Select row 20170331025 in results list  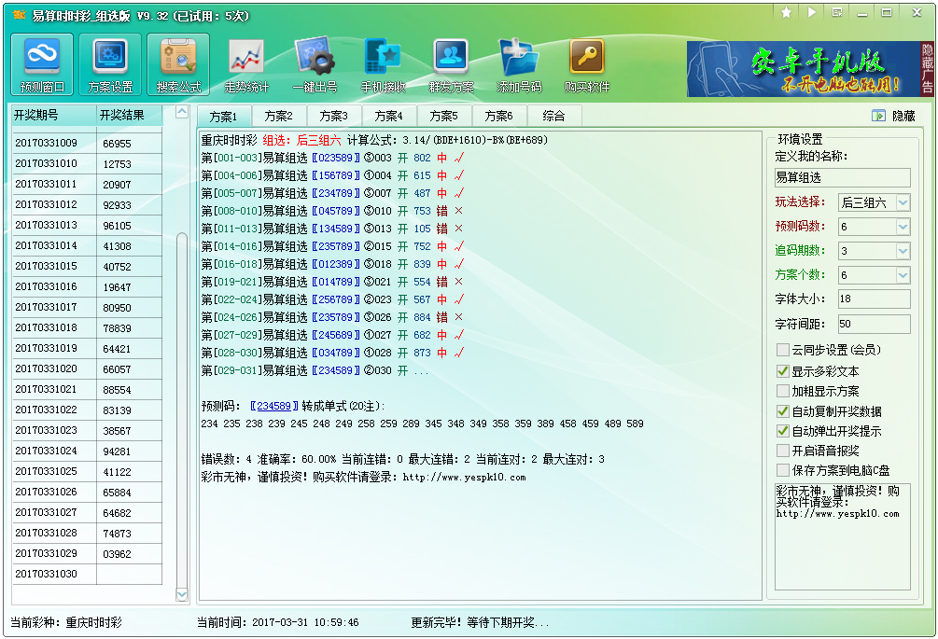[x=88, y=472]
